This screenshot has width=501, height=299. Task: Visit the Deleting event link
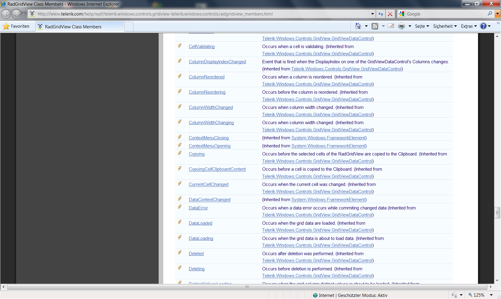click(197, 269)
